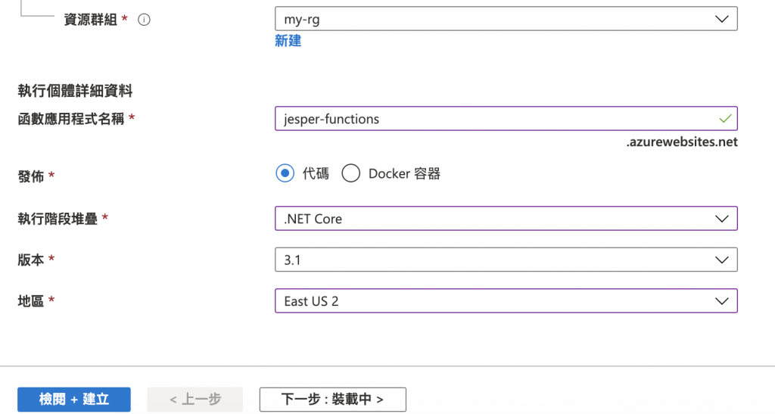The width and height of the screenshot is (775, 414).
Task: Click the info icon beside 資源群組
Action: [145, 20]
